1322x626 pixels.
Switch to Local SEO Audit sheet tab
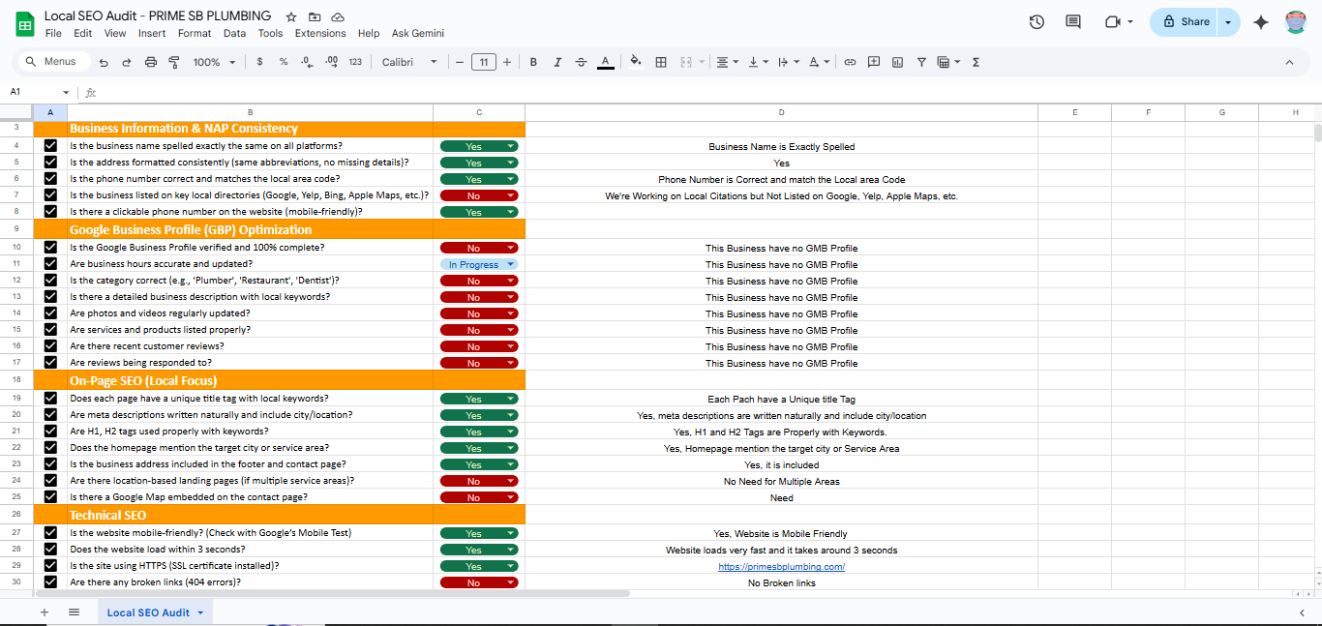(148, 612)
